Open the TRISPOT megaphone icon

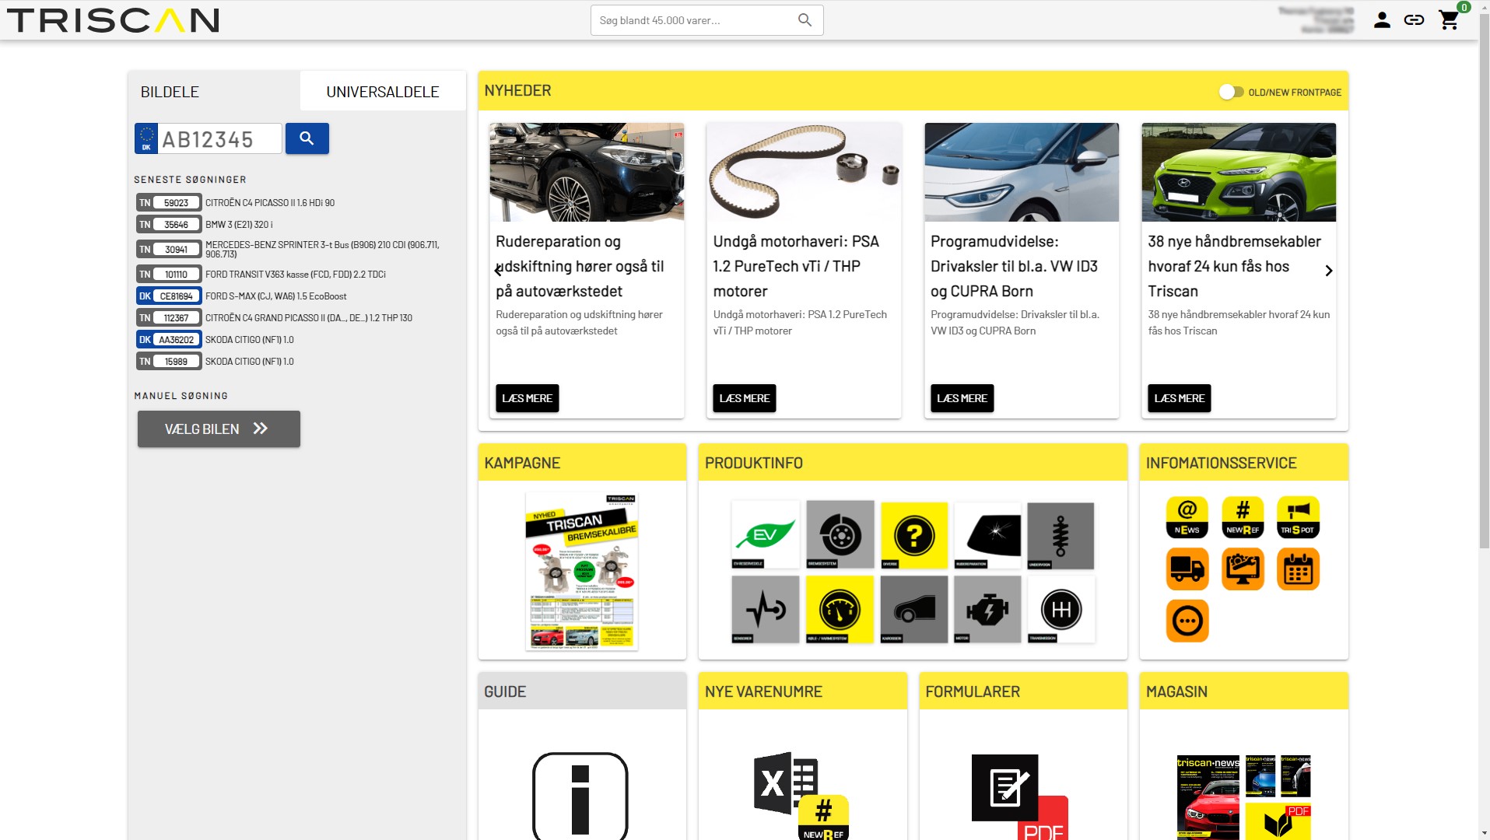1298,517
